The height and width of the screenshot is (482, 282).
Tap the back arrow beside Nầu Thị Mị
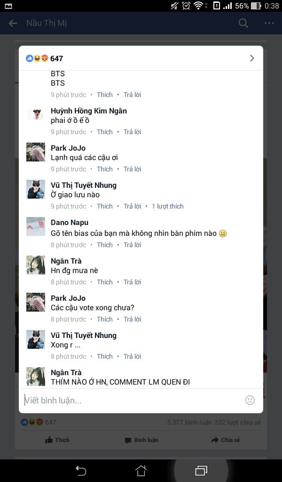13,23
